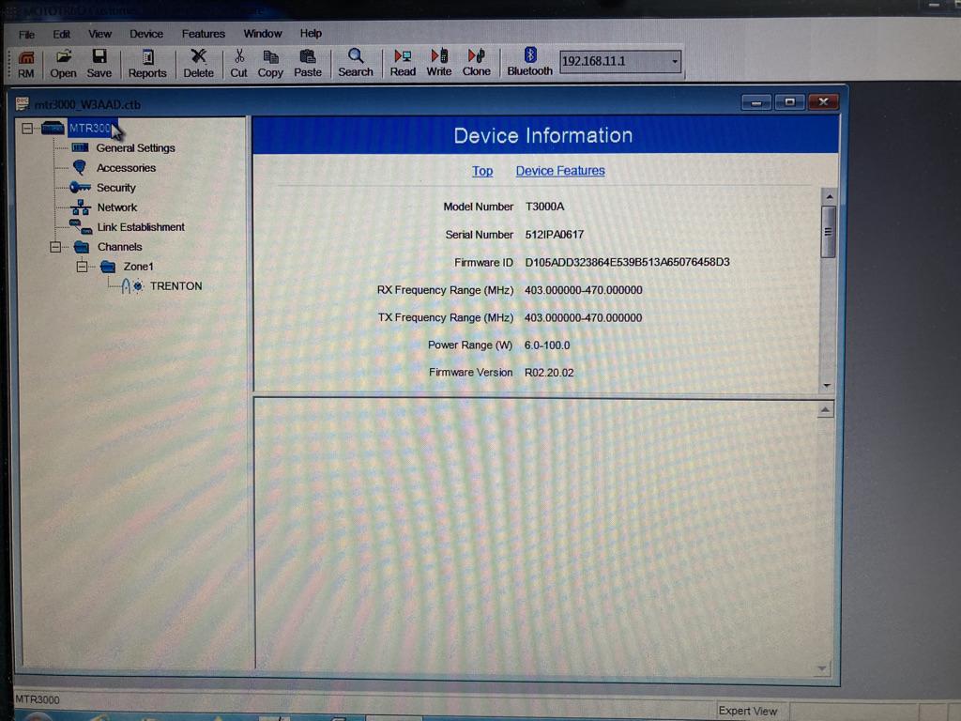Click the RX Frequency Range value

(584, 290)
